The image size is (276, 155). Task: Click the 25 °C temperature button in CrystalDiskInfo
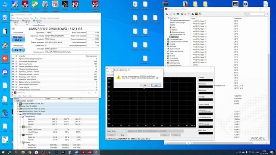point(18,50)
